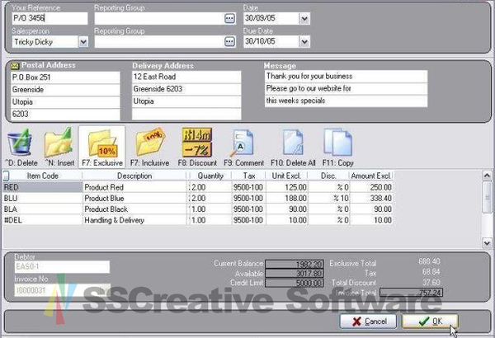Click the 'Please go to our website for' line
Viewport: 495px width, 338px height.
(x=346, y=89)
